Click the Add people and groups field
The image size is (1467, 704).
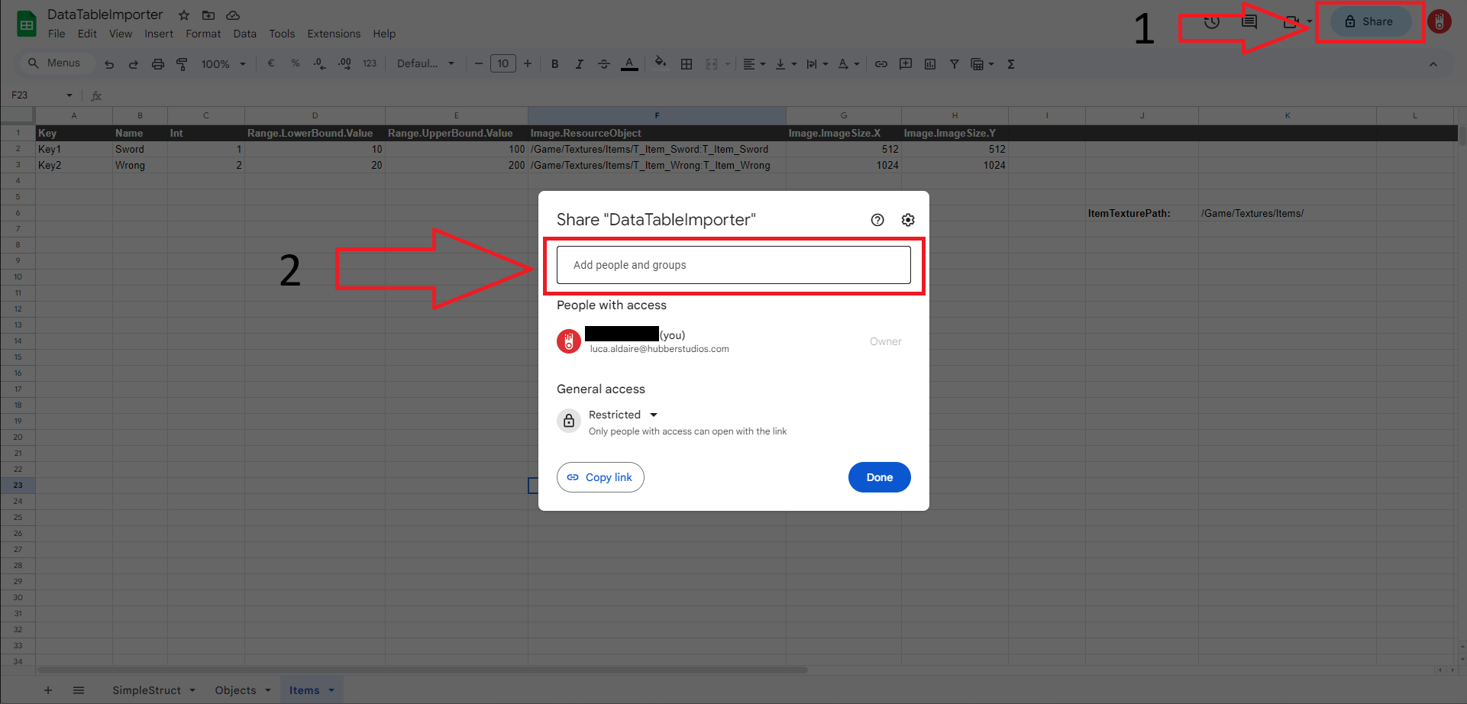733,265
